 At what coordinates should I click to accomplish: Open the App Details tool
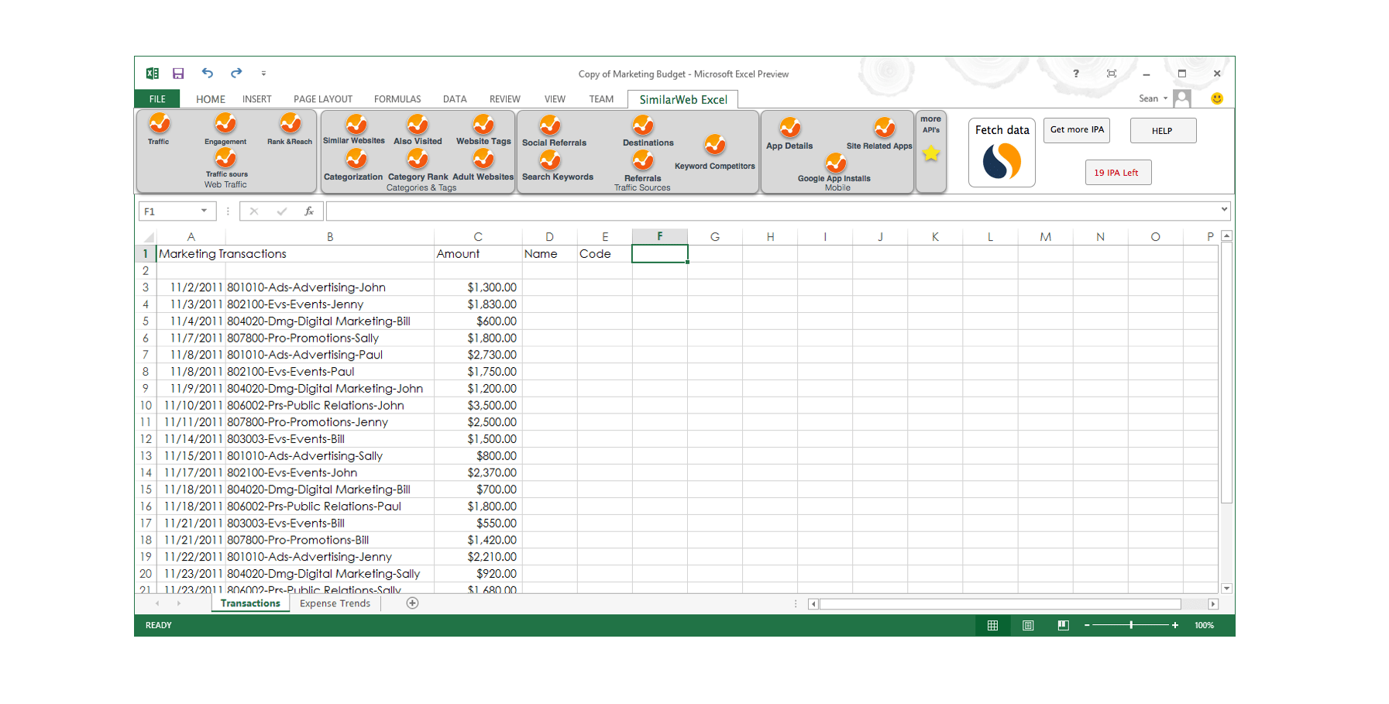click(x=789, y=129)
